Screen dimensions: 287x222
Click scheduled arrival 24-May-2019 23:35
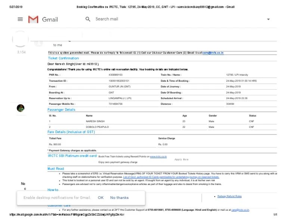coord(237,98)
